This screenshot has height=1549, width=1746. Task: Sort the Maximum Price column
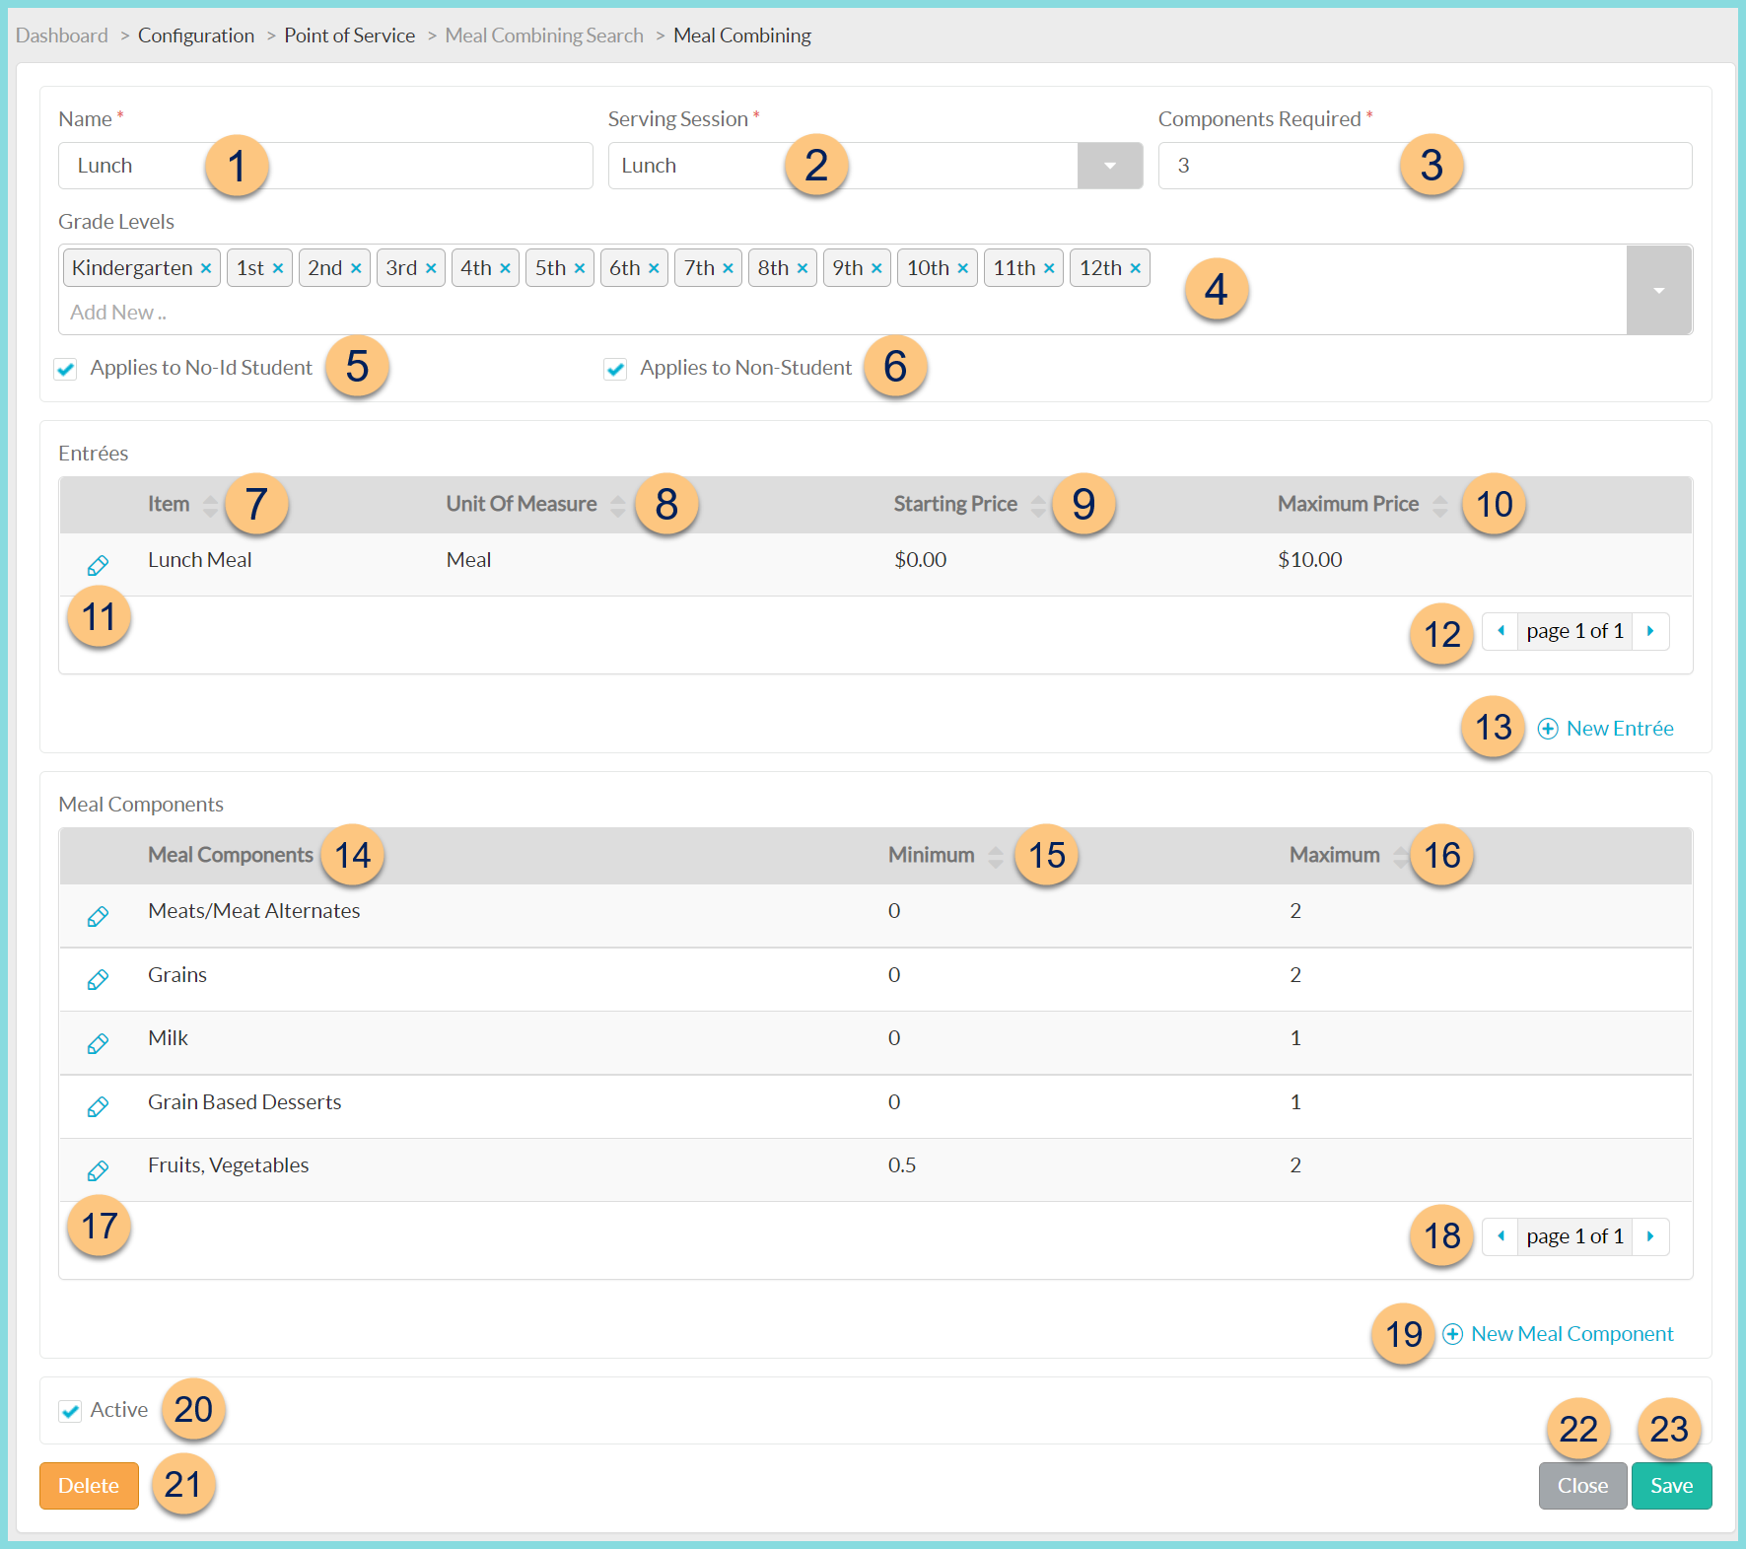pos(1438,505)
